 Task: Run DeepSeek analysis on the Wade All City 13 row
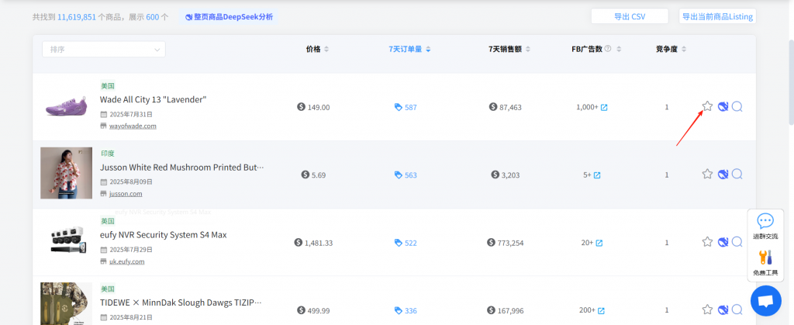coord(723,107)
